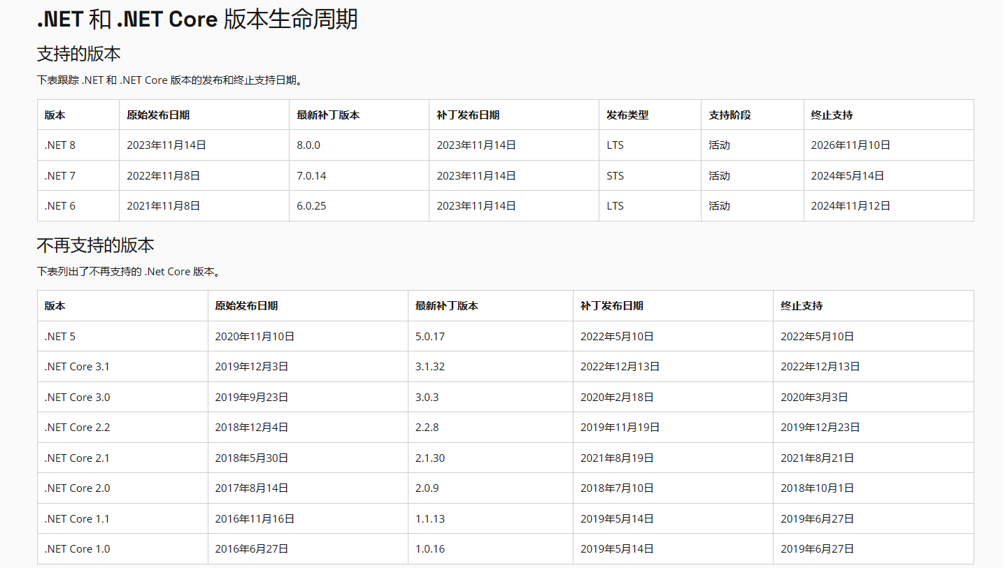Click the original release date '2022年11月8日'
This screenshot has height=568, width=1003.
164,175
